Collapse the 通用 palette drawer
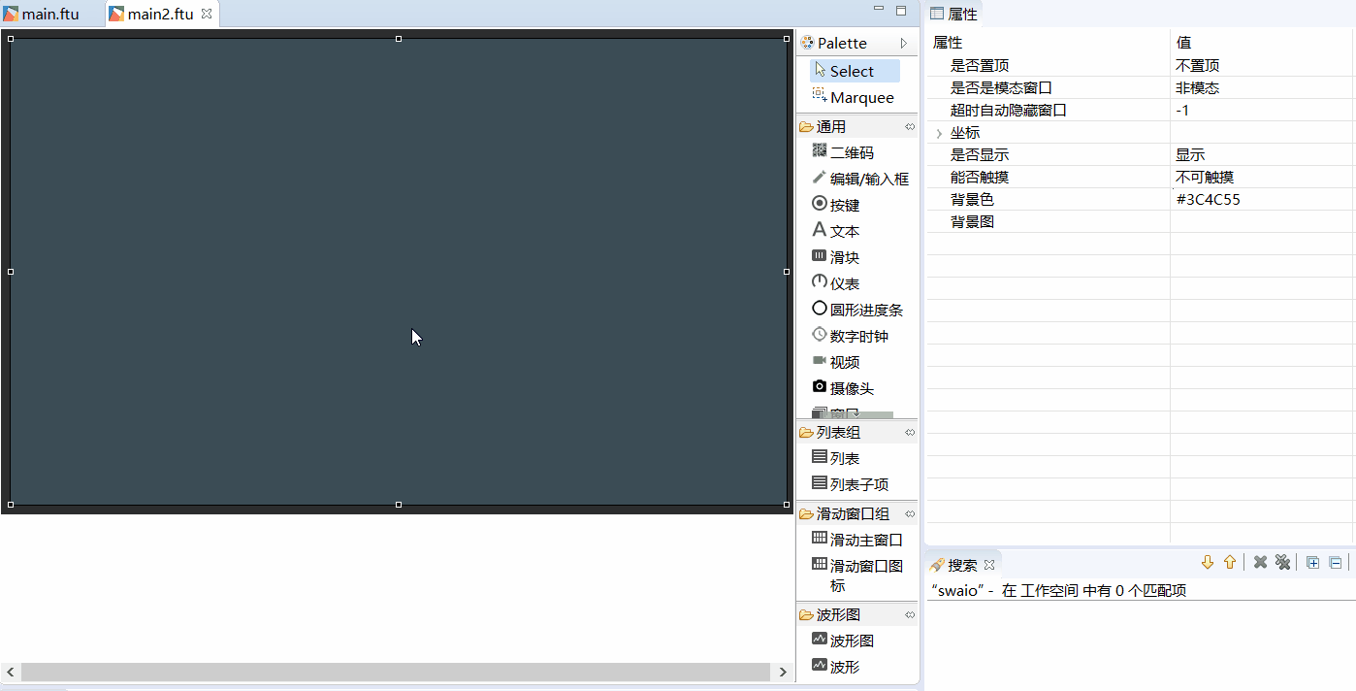1356x691 pixels. (x=856, y=126)
